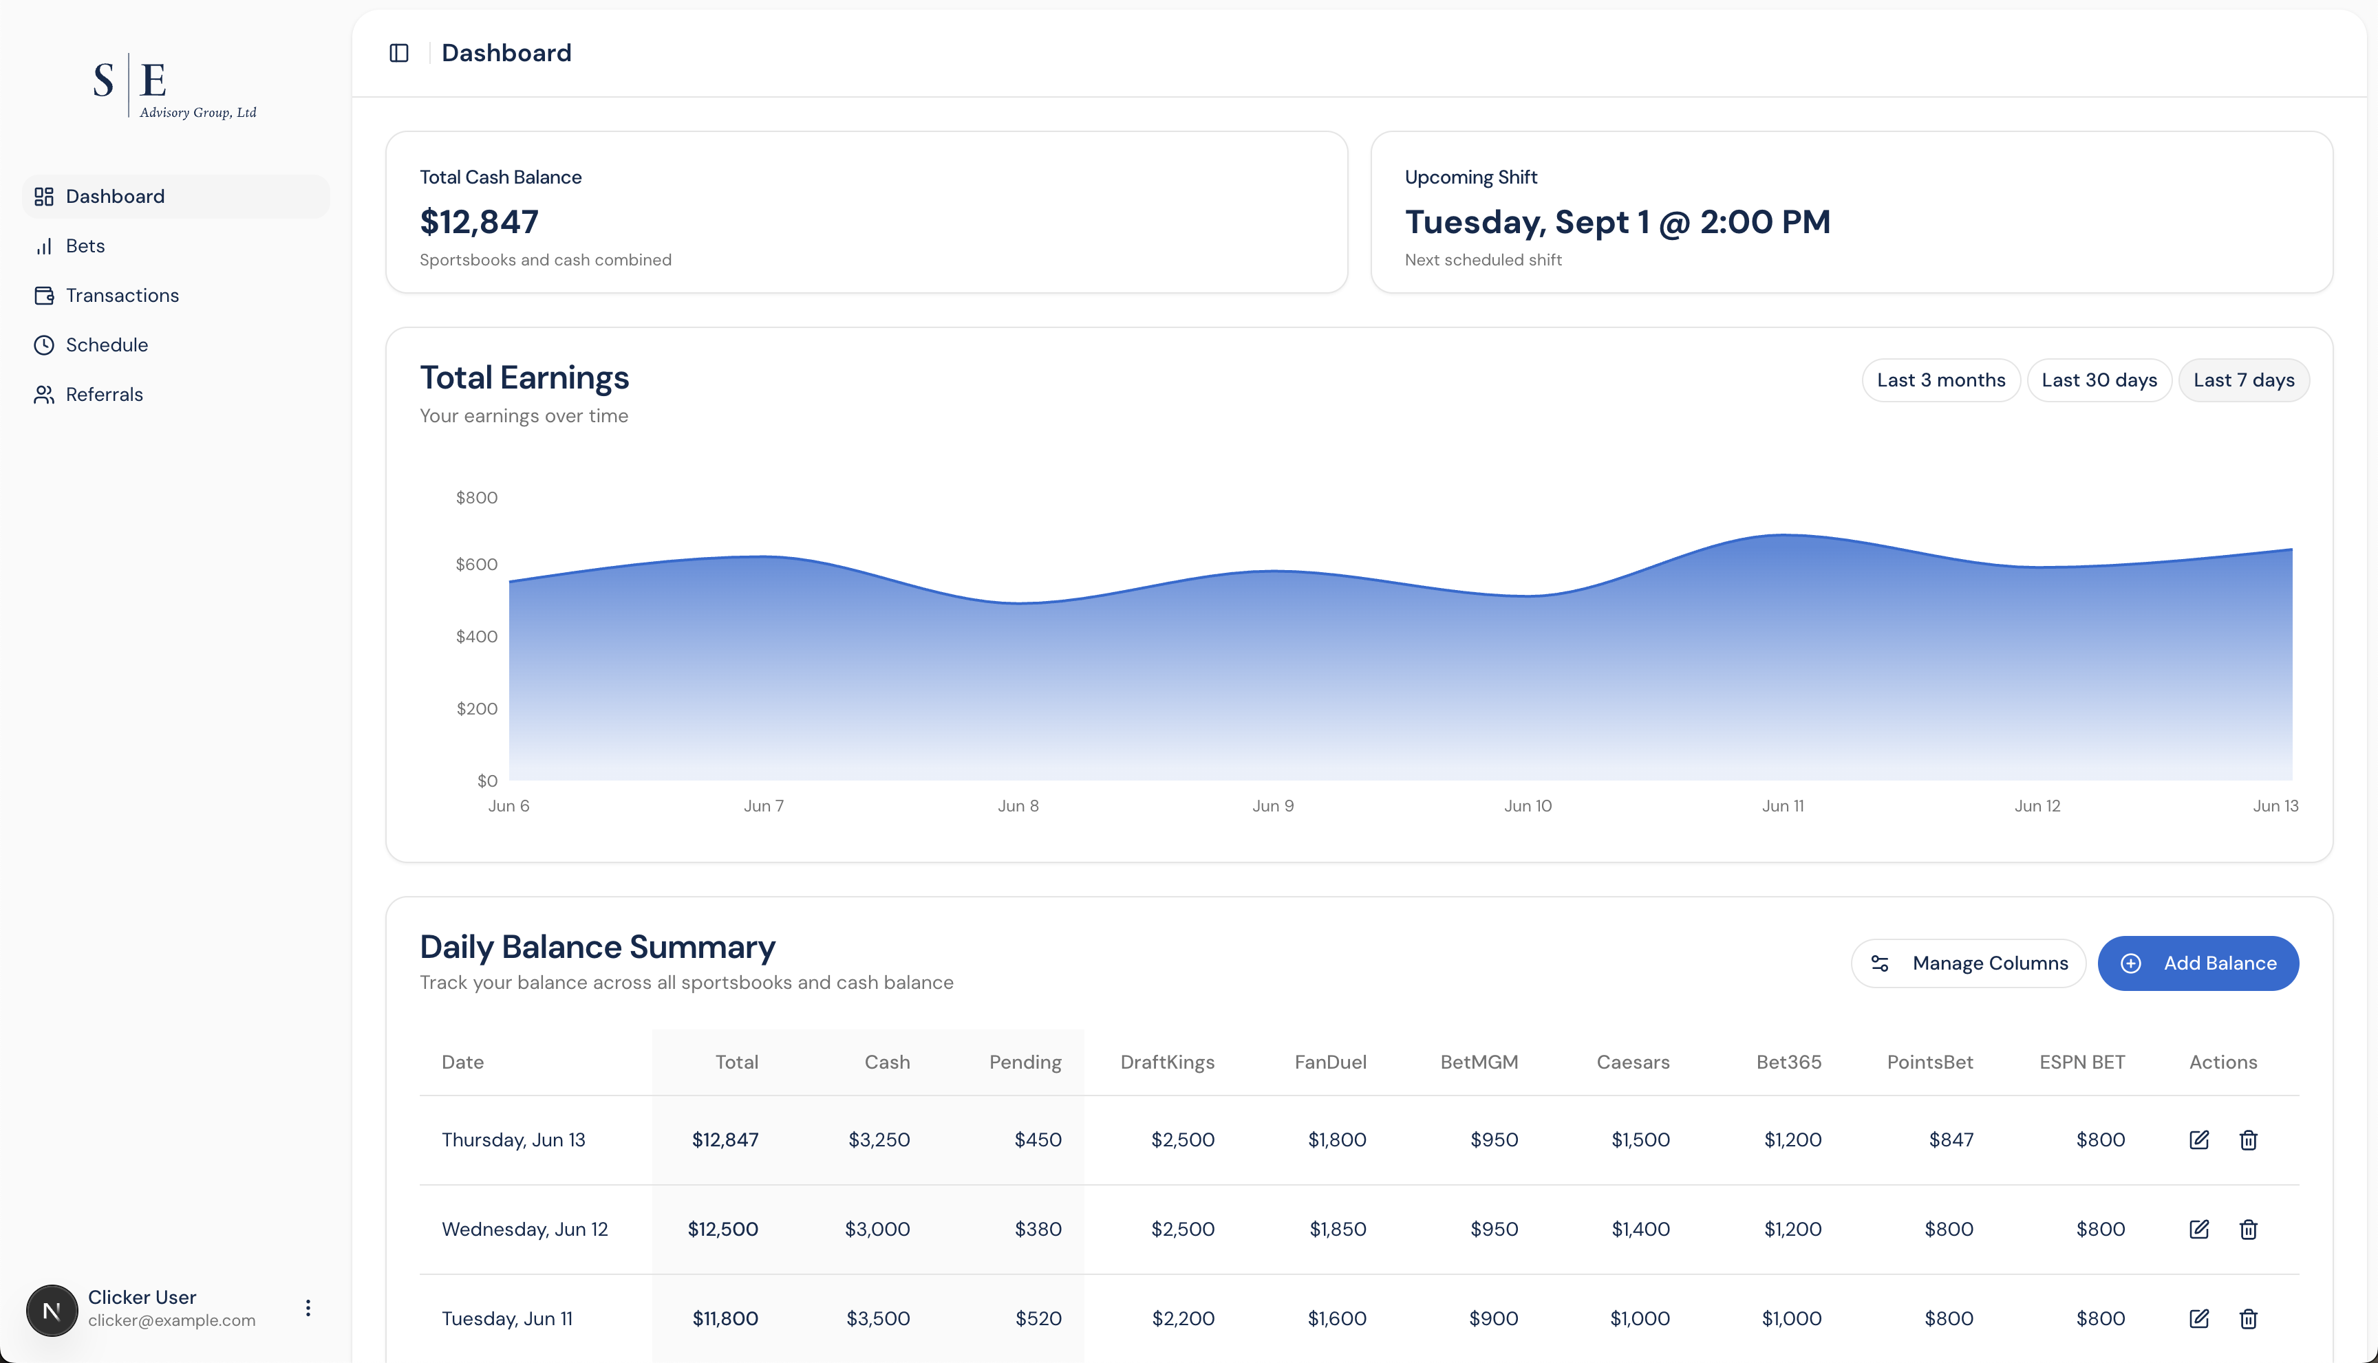Open the Schedule section
Image resolution: width=2378 pixels, height=1363 pixels.
[106, 345]
